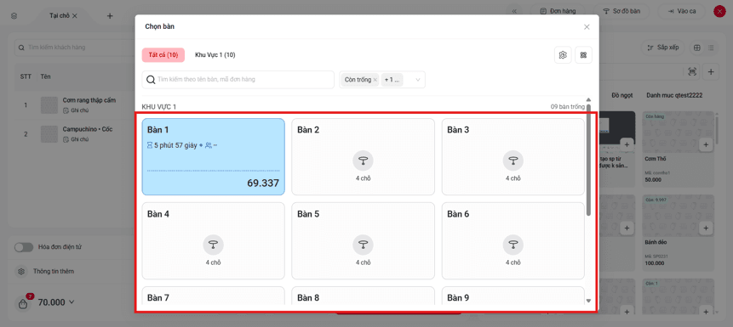Click the guests icon on Bàn 1

[209, 145]
